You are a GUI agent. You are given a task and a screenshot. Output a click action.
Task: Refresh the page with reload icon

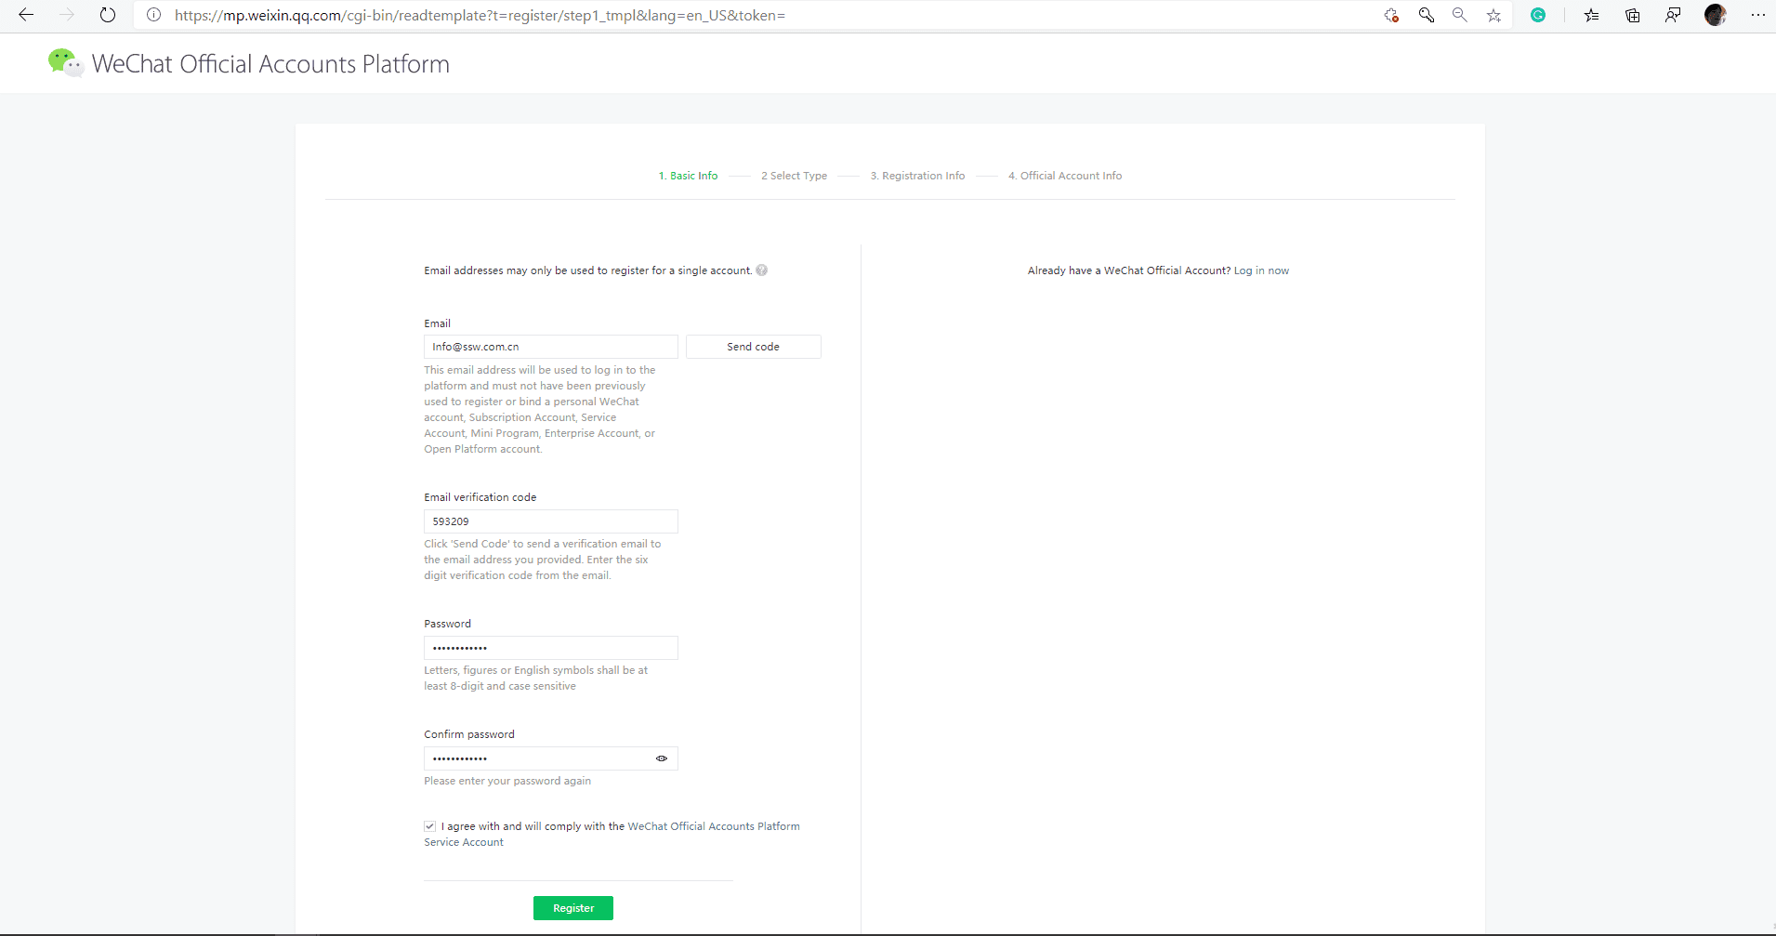click(x=108, y=15)
